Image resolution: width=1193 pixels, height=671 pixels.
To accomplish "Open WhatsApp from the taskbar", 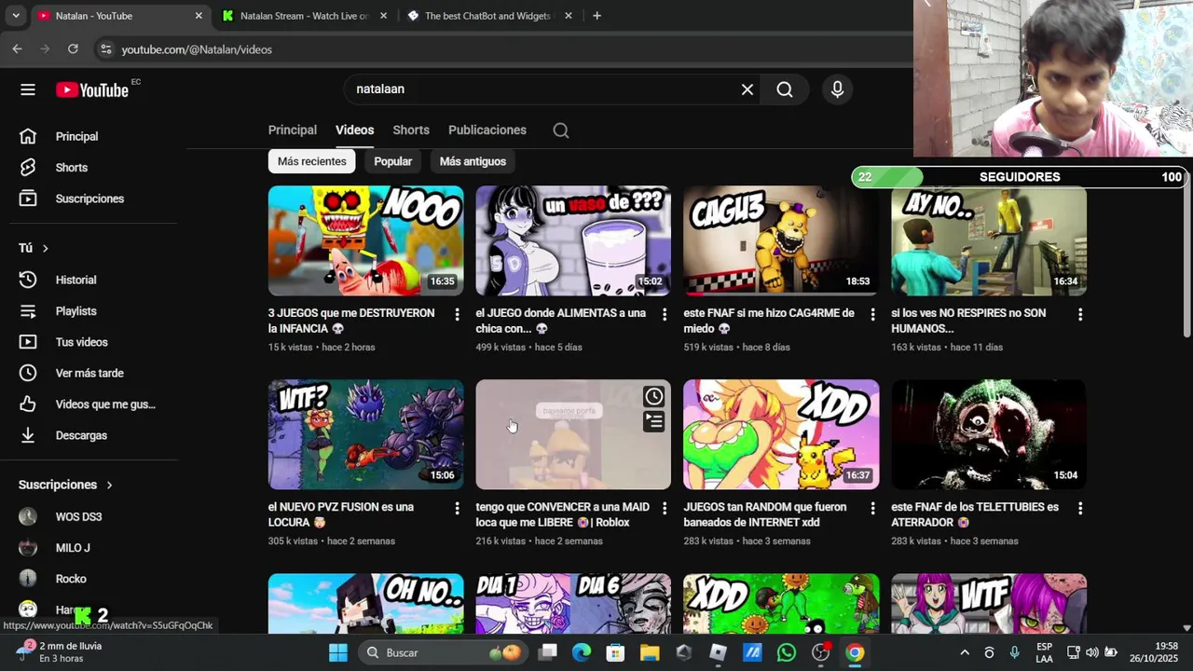I will [x=786, y=652].
